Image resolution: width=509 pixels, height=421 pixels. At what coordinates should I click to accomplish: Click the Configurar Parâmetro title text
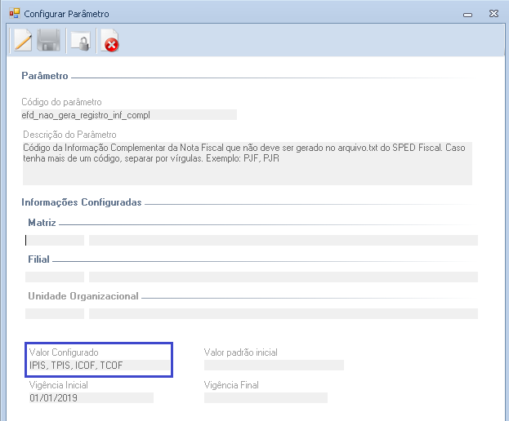point(66,14)
